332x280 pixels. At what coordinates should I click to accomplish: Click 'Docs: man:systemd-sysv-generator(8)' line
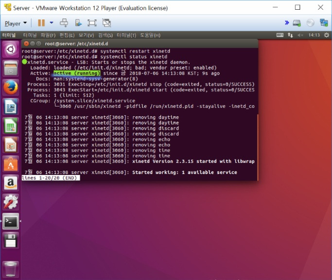tap(87, 79)
